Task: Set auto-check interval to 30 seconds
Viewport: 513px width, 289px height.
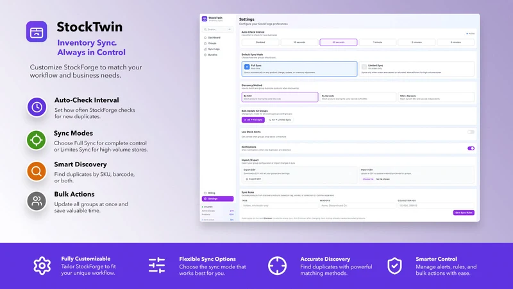Action: 339,42
